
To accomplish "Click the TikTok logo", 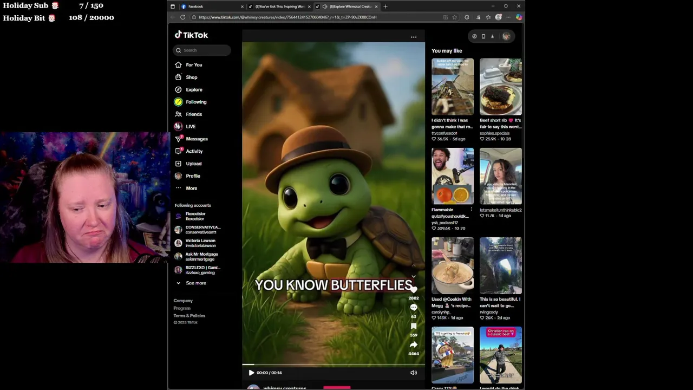I will 191,35.
